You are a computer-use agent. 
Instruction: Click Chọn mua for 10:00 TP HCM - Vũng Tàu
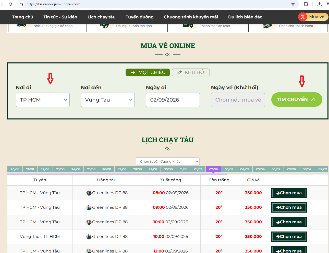289,222
